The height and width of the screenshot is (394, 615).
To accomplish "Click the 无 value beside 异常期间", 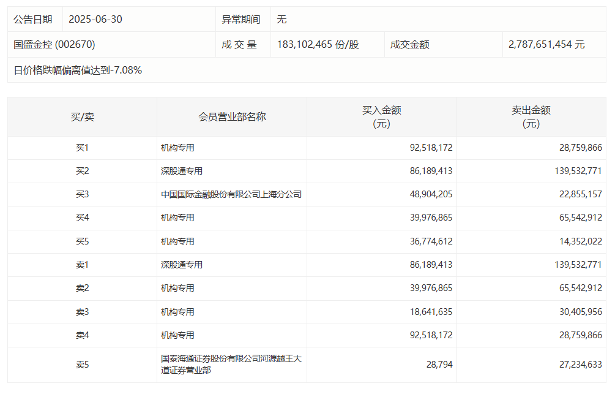I will pyautogui.click(x=281, y=19).
